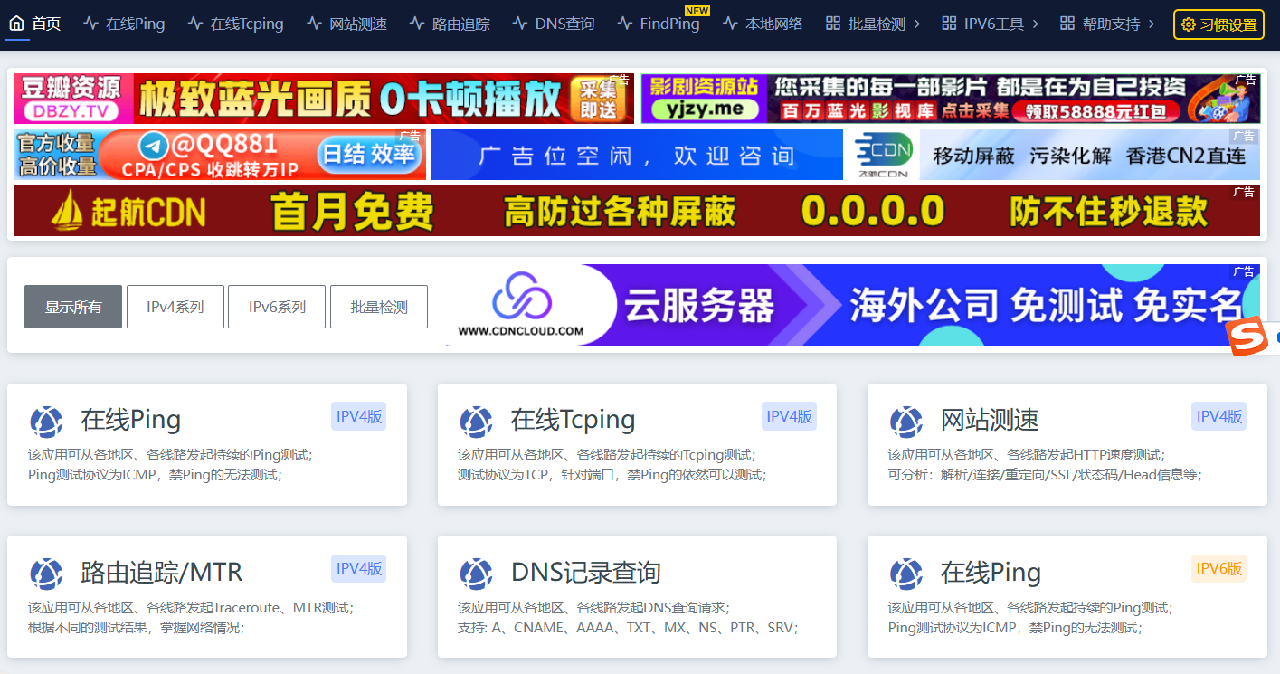
Task: Click the globe icon on the 网站测速 card
Action: pyautogui.click(x=905, y=422)
